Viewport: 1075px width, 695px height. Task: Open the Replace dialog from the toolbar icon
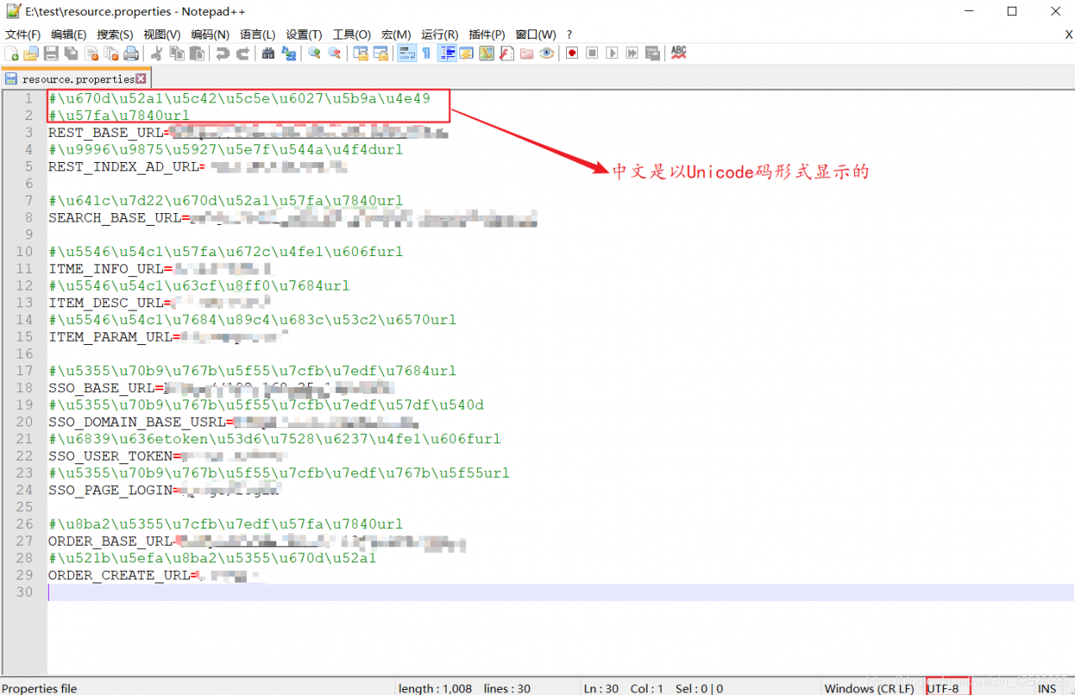pos(288,54)
